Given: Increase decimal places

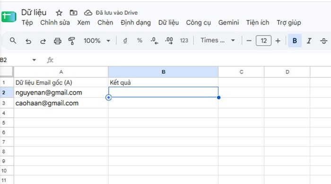Looking at the screenshot, I should [169, 41].
